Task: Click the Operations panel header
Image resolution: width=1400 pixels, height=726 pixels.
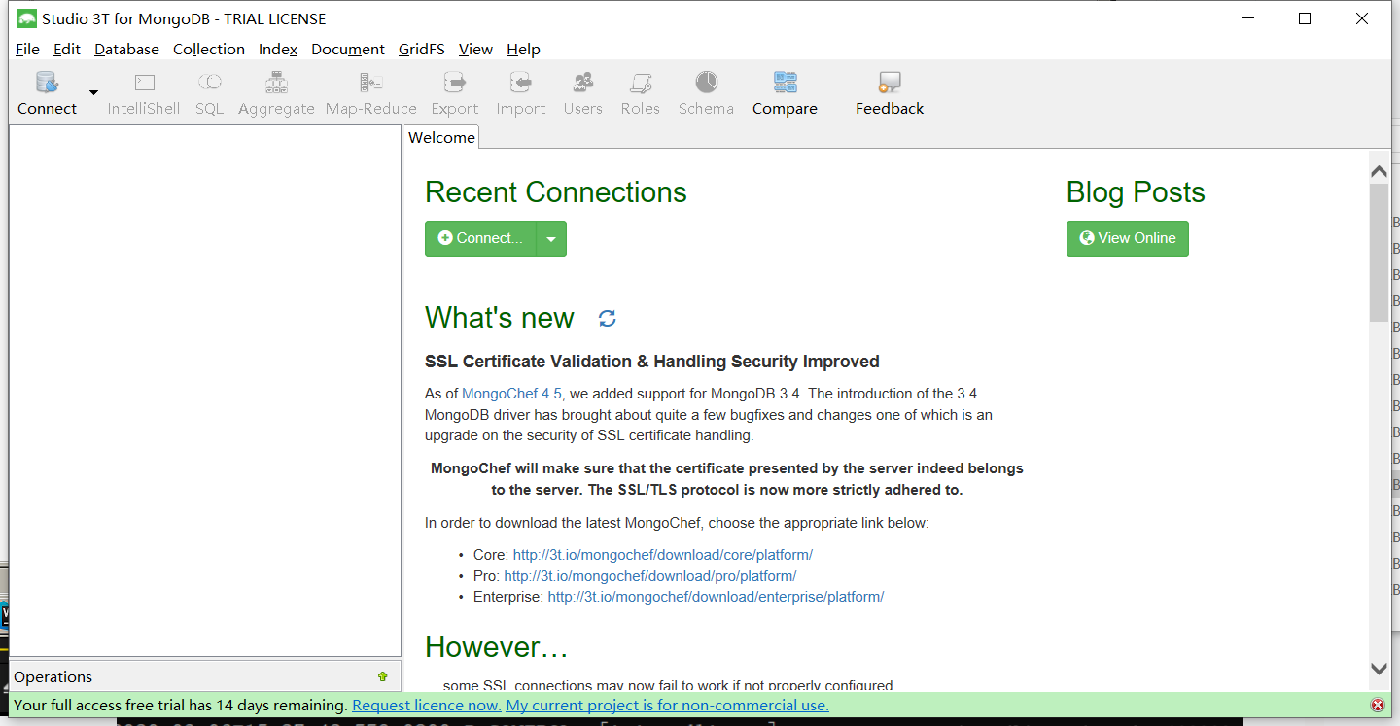Action: [x=204, y=676]
